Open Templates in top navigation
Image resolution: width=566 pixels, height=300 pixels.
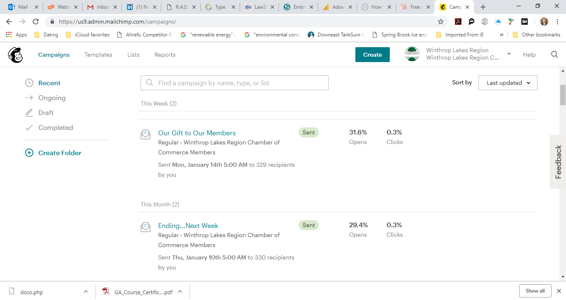98,55
